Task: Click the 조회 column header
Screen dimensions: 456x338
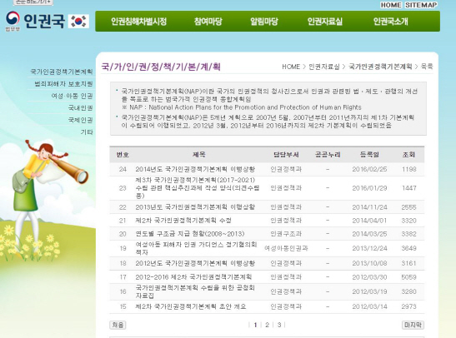Action: point(408,155)
